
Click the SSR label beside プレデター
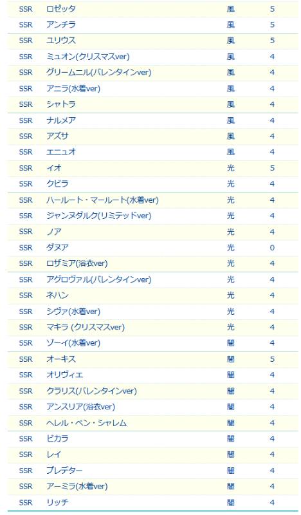[26, 471]
